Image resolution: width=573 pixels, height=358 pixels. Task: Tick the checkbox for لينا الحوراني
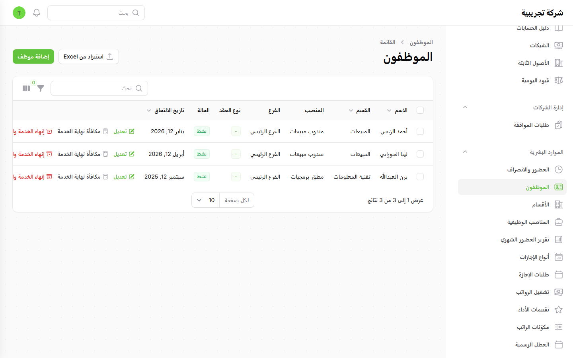pos(420,154)
